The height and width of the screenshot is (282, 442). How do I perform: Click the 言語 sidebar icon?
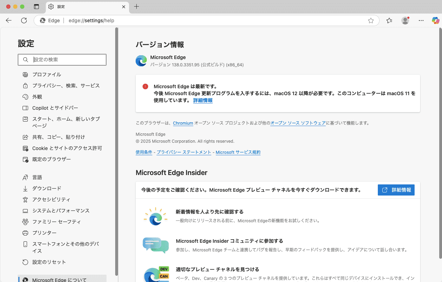25,177
